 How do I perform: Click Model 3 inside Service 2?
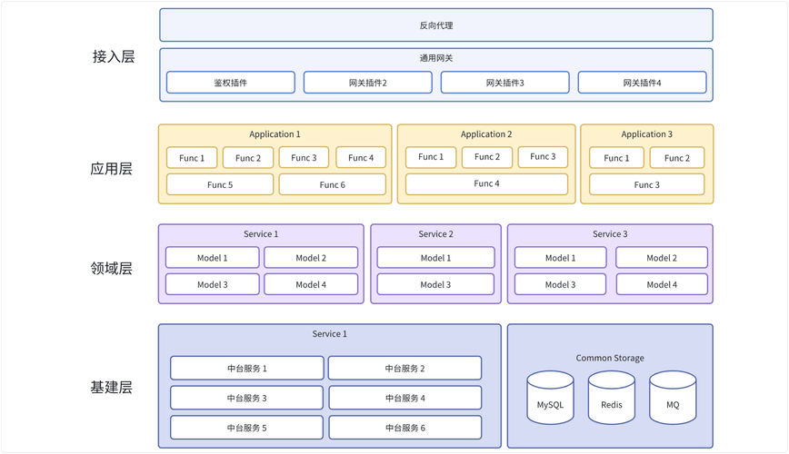tap(435, 284)
